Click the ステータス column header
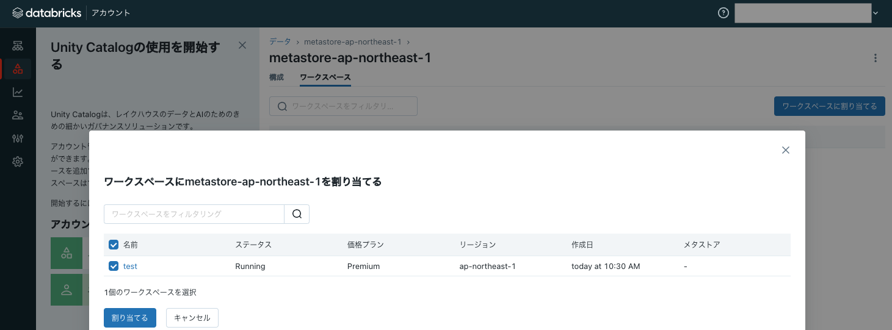The width and height of the screenshot is (892, 330). (253, 245)
